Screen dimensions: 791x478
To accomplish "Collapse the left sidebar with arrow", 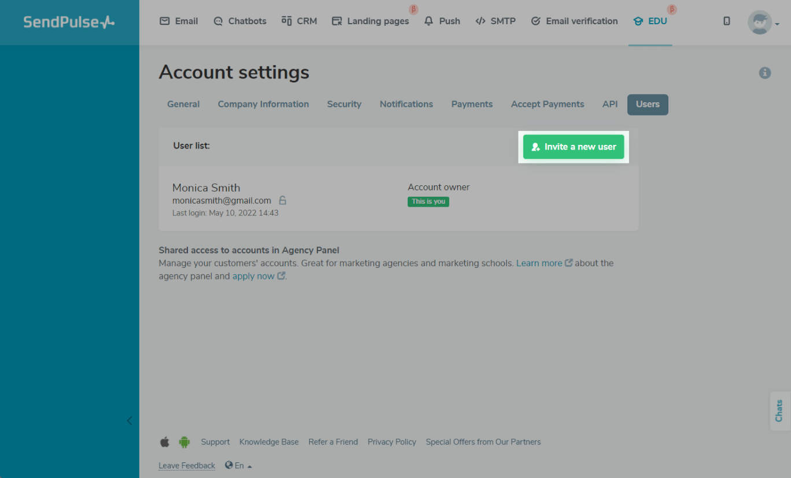I will point(130,420).
